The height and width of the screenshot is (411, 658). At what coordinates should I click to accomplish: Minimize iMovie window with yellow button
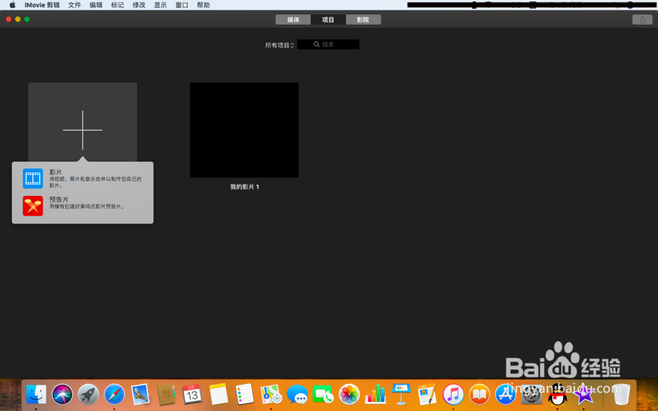(18, 19)
